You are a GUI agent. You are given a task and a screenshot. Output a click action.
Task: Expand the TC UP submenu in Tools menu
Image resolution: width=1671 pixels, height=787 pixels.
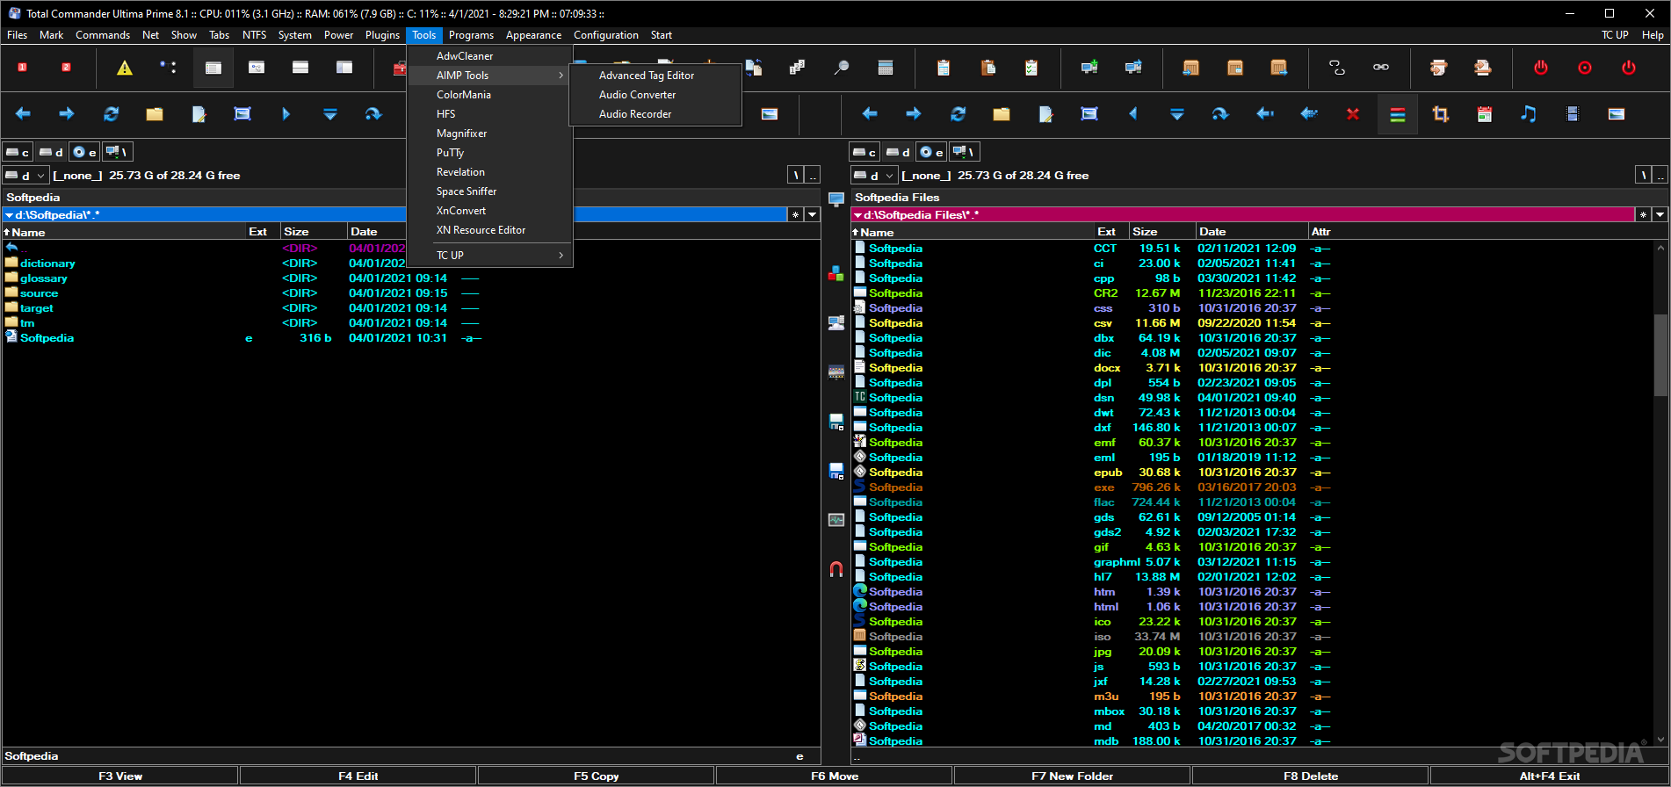click(490, 256)
